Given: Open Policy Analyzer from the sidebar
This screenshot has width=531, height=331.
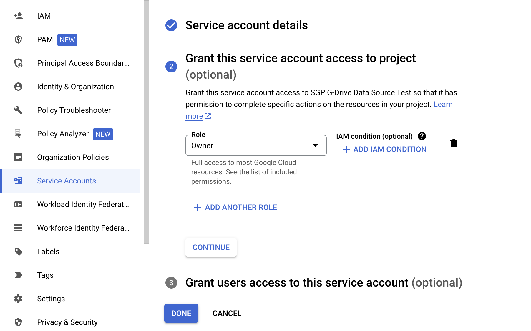Looking at the screenshot, I should tap(63, 134).
